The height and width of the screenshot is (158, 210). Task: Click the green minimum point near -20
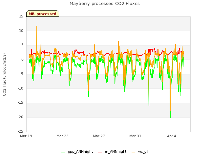click(x=170, y=118)
